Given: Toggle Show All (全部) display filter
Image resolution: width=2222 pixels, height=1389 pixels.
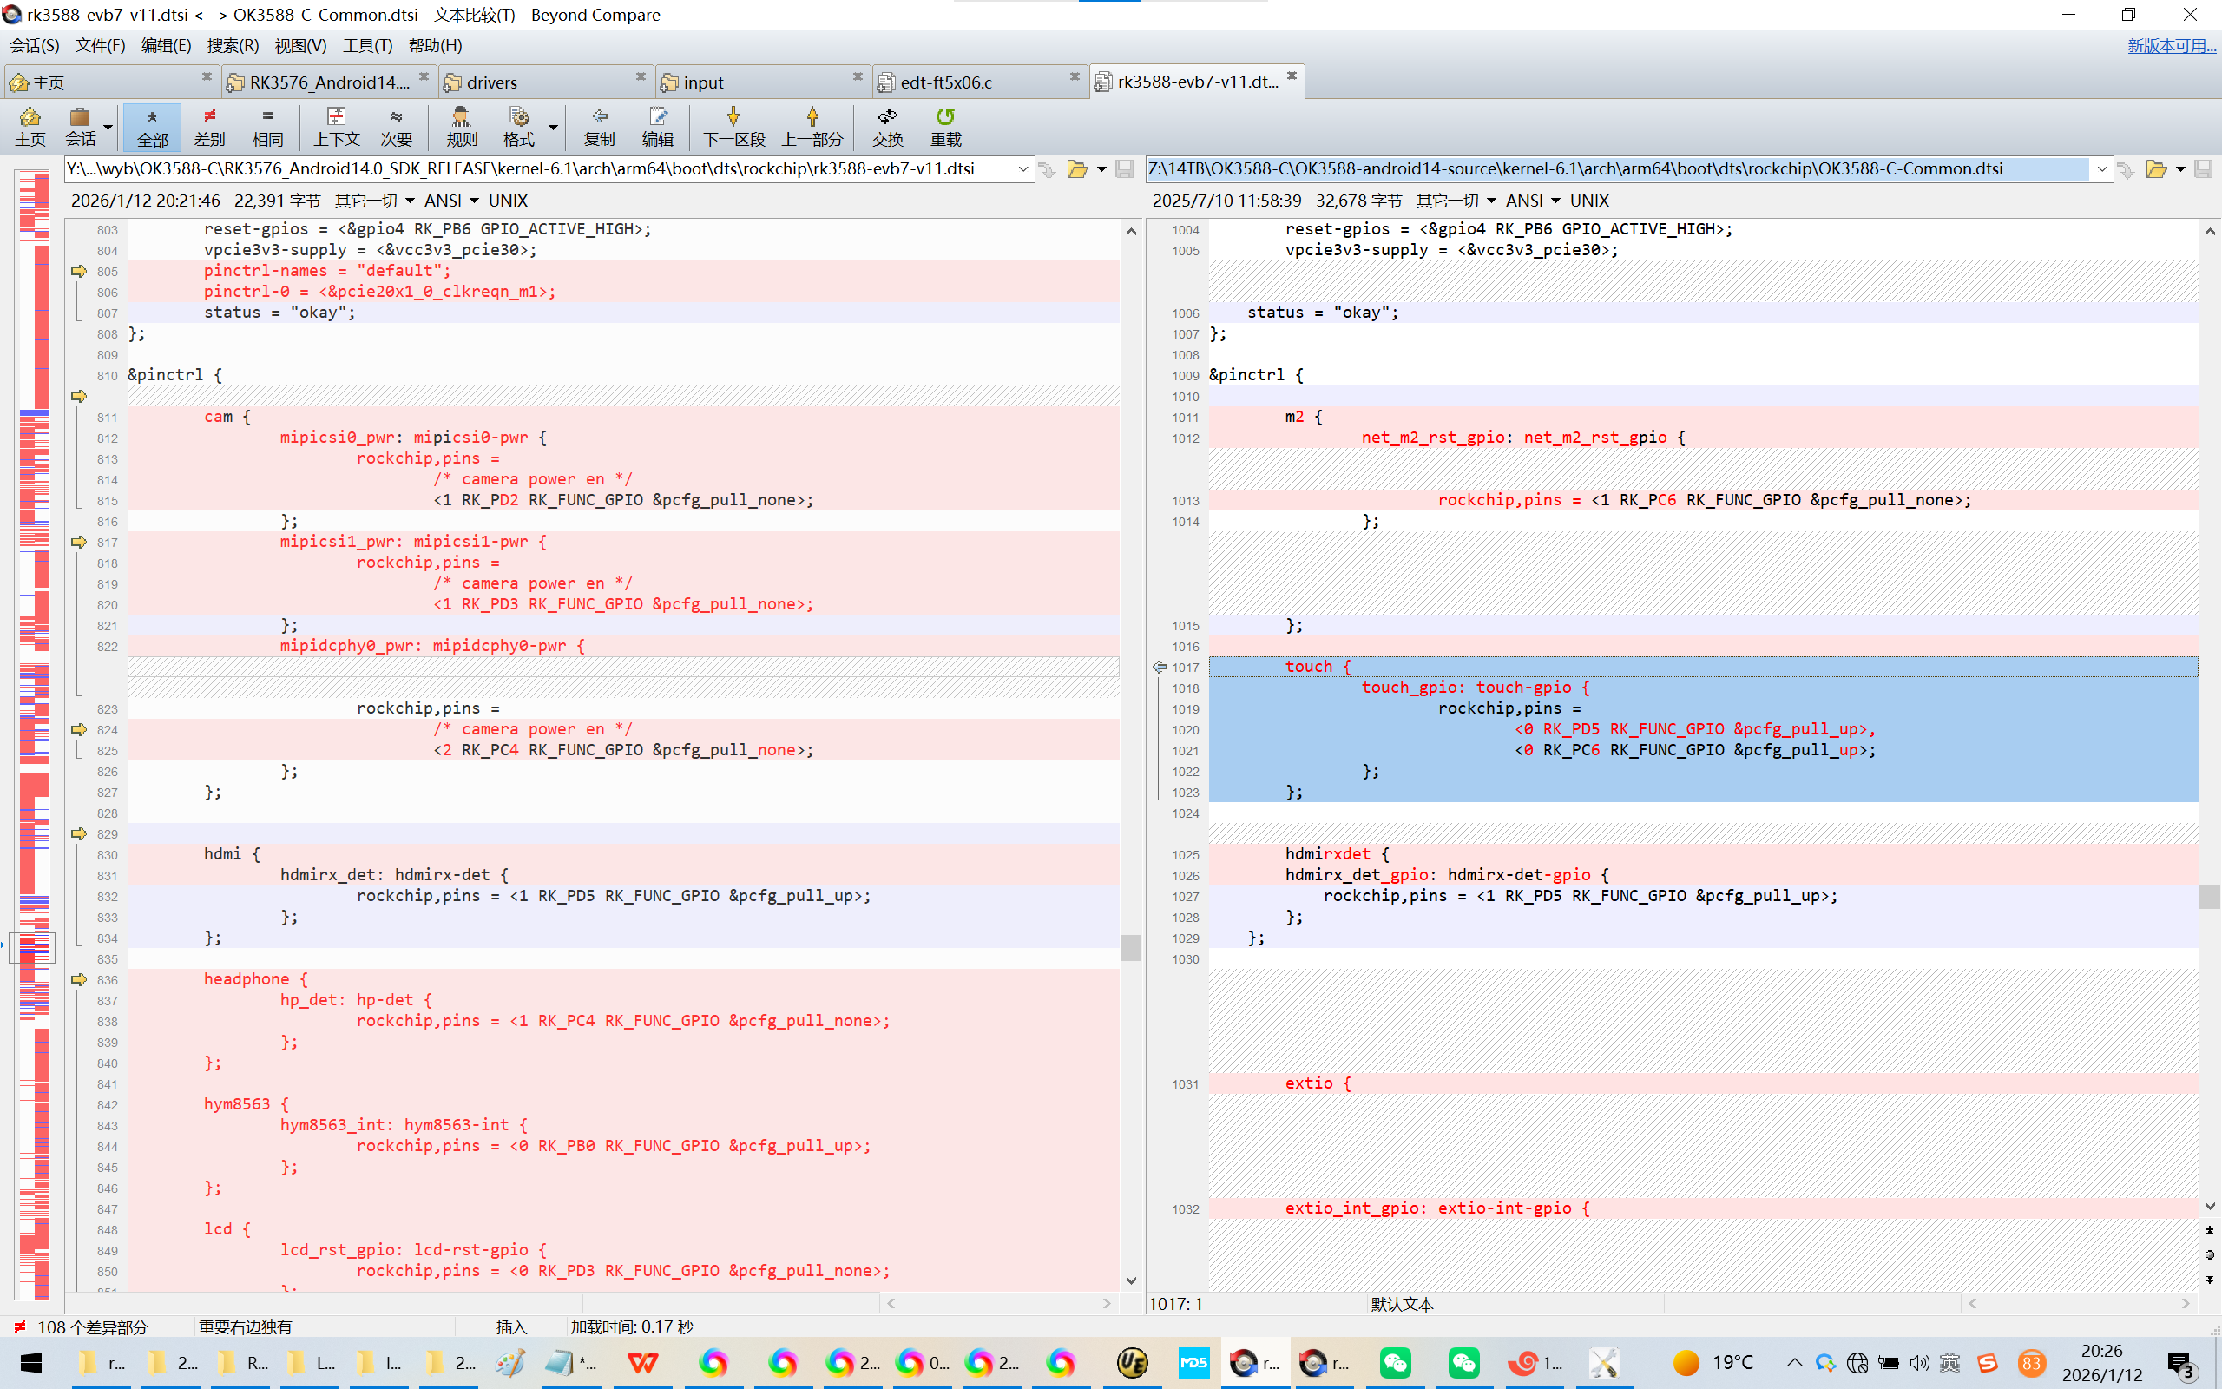Looking at the screenshot, I should point(153,126).
